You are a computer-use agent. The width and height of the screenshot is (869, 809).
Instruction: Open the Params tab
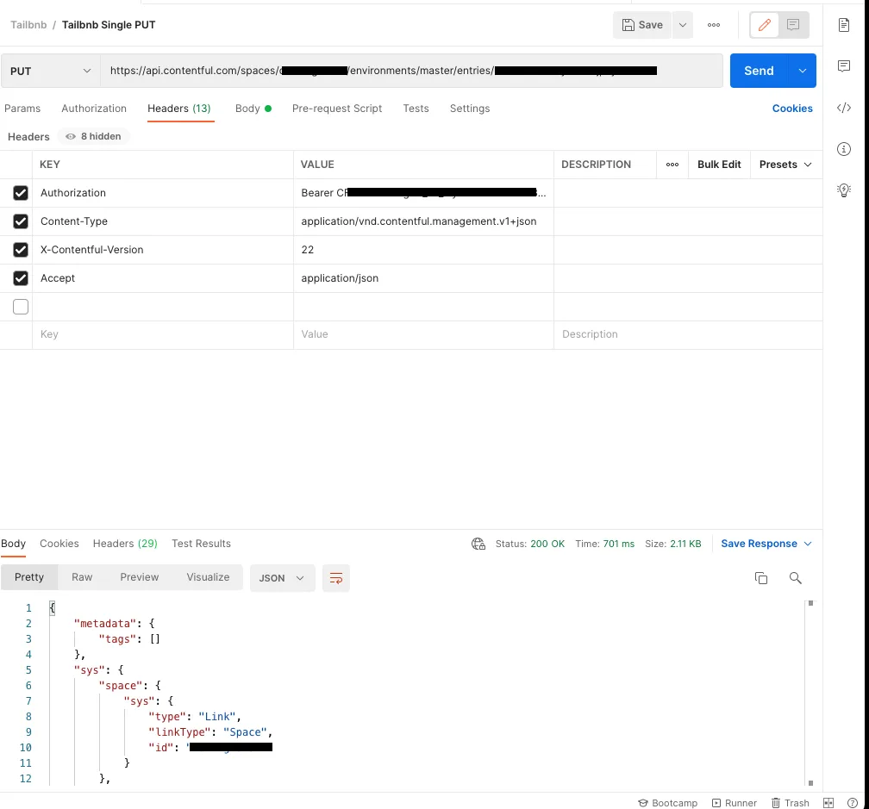tap(22, 109)
